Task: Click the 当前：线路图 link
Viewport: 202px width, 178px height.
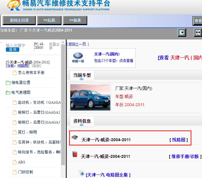Action: coord(18,66)
